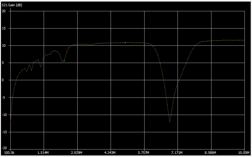
Task: Click the S21 Gain (dB) axis title
Action: pyautogui.click(x=12, y=5)
